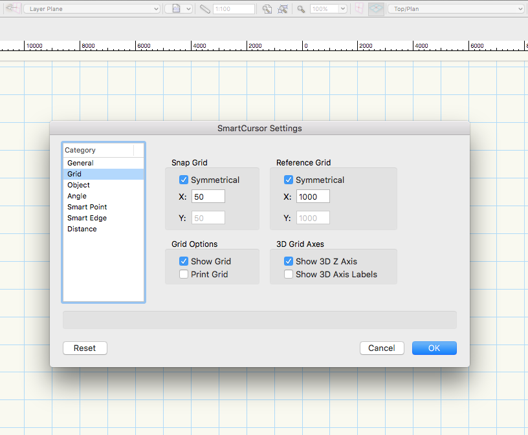The image size is (528, 435).
Task: Select the Zoom magnifying glass tool
Action: pos(301,8)
